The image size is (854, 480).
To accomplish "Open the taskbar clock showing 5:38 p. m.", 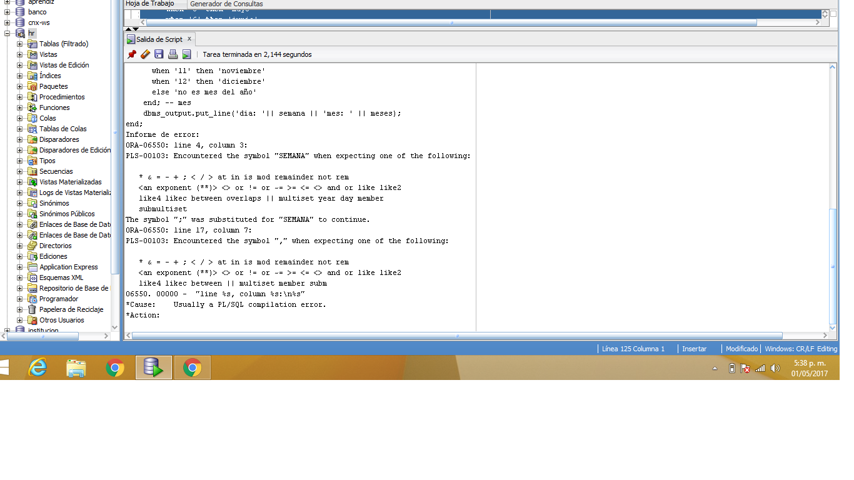I will (809, 368).
